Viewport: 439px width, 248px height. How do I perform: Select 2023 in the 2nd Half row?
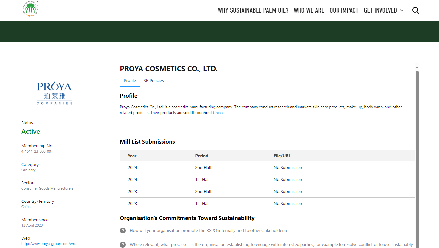(x=132, y=192)
